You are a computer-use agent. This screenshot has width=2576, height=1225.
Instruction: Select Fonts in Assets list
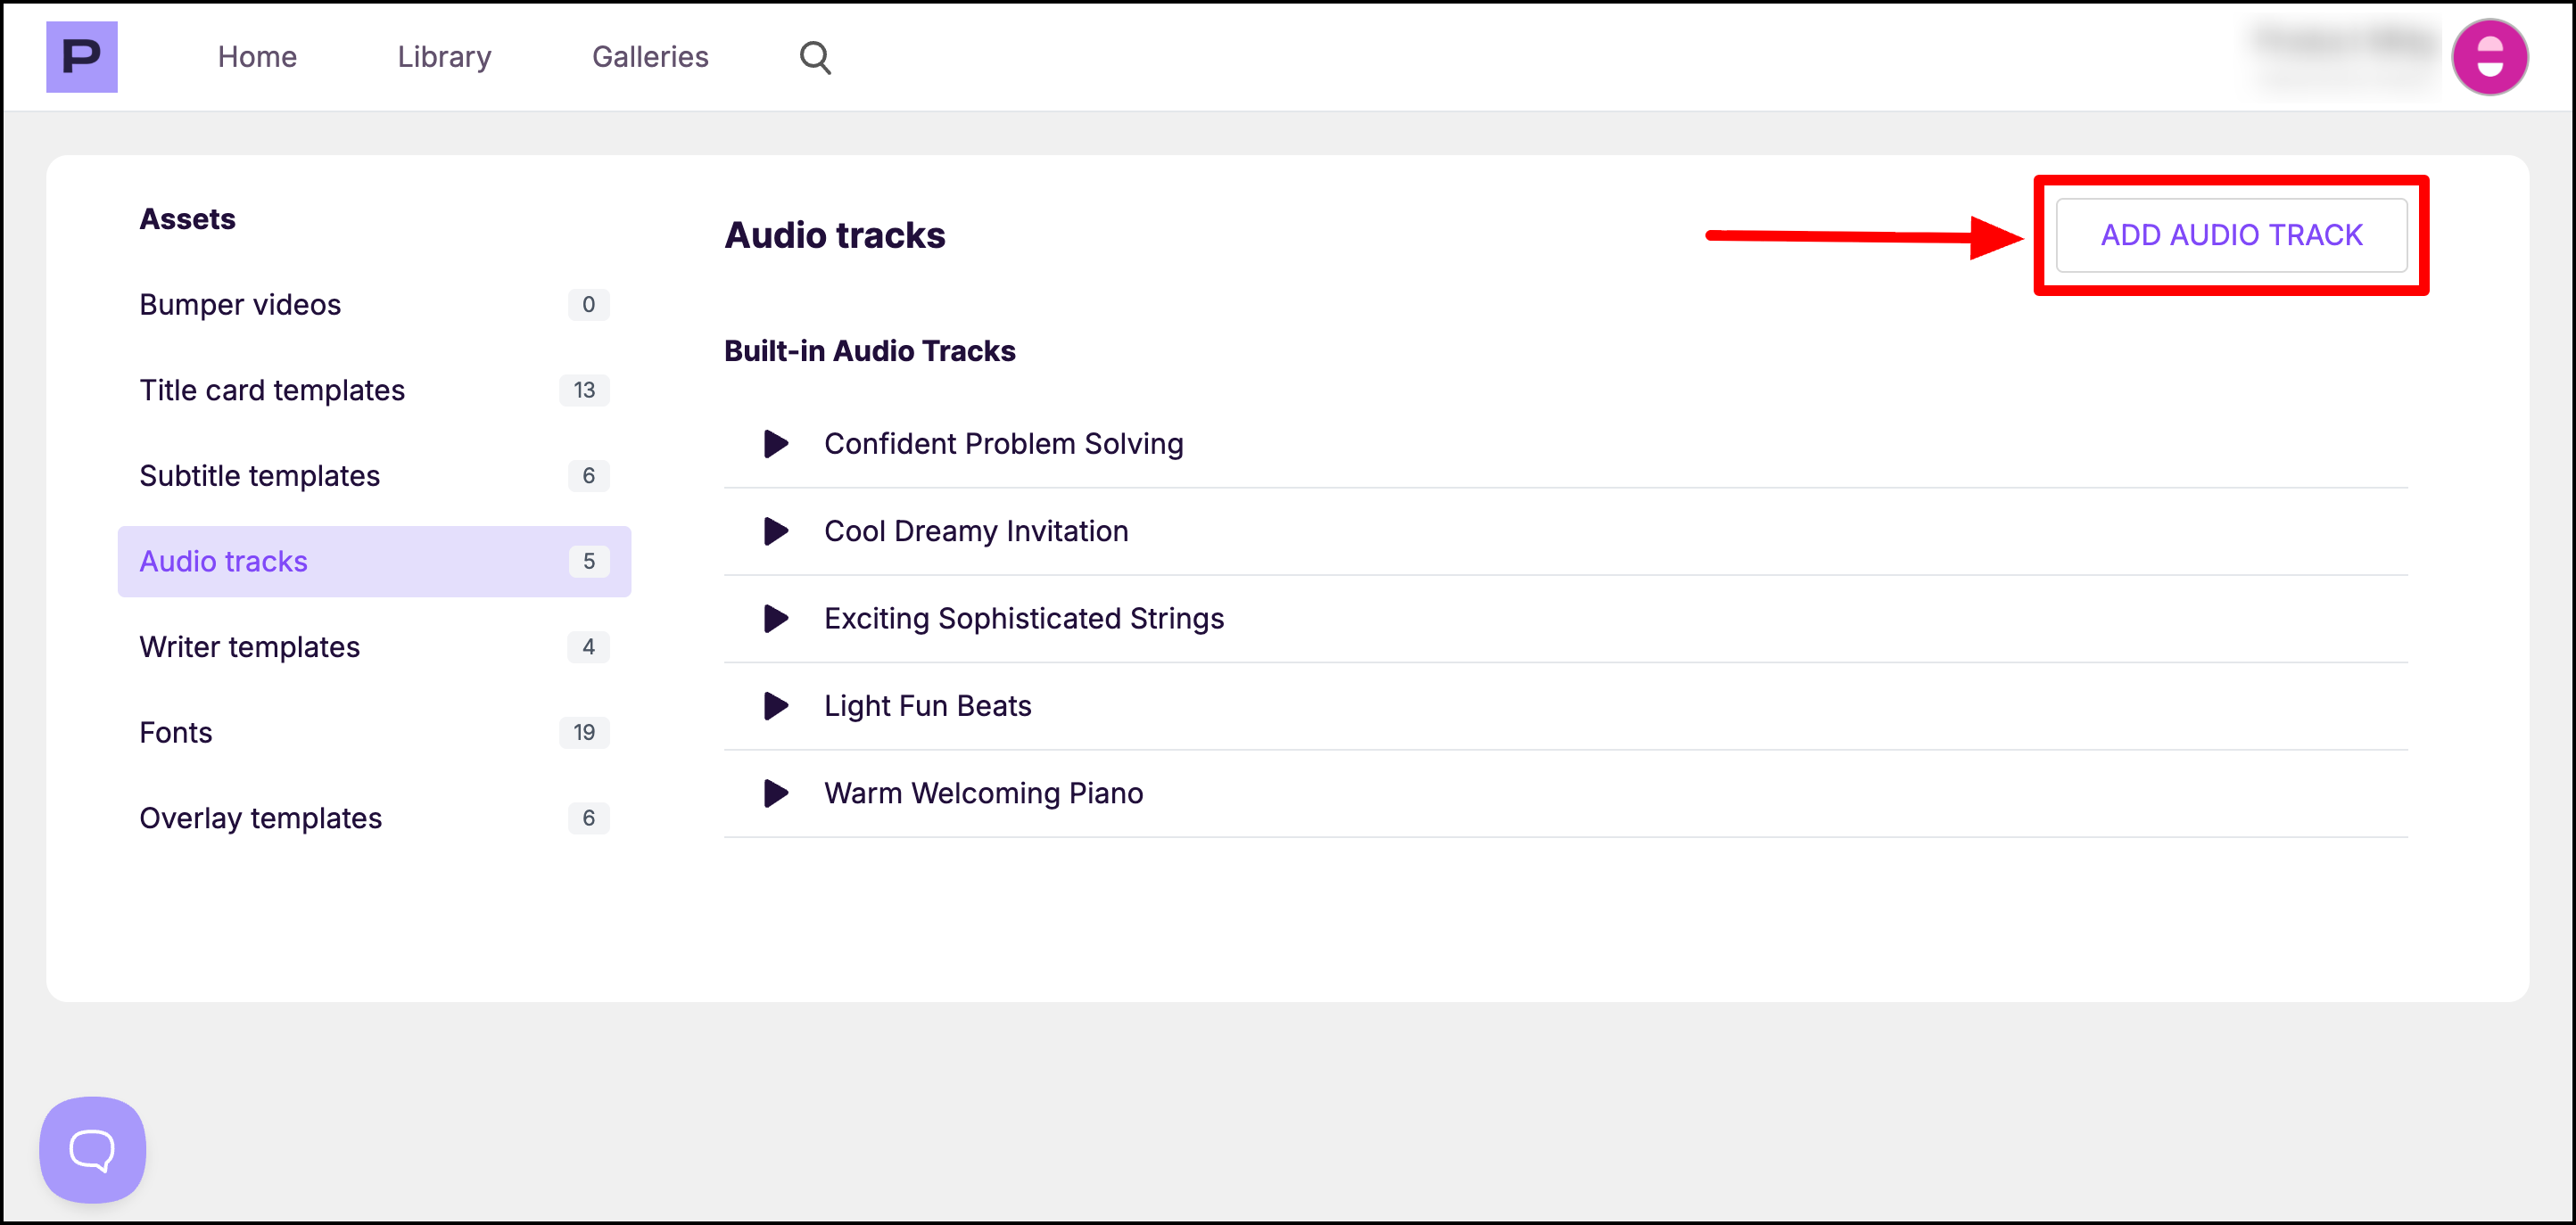click(x=176, y=732)
